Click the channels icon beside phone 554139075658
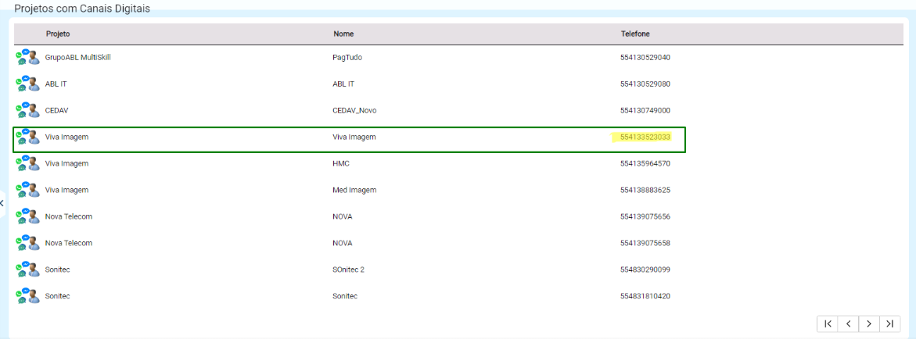 click(27, 243)
